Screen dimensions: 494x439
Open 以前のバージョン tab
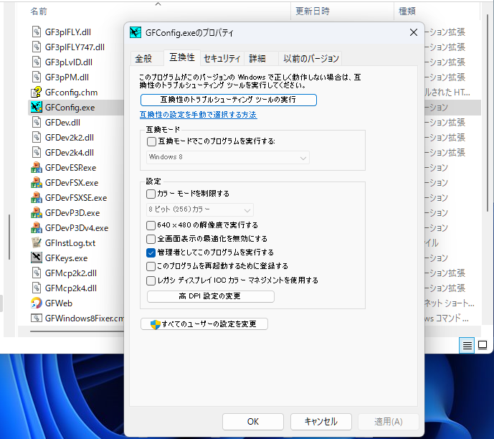click(x=311, y=59)
